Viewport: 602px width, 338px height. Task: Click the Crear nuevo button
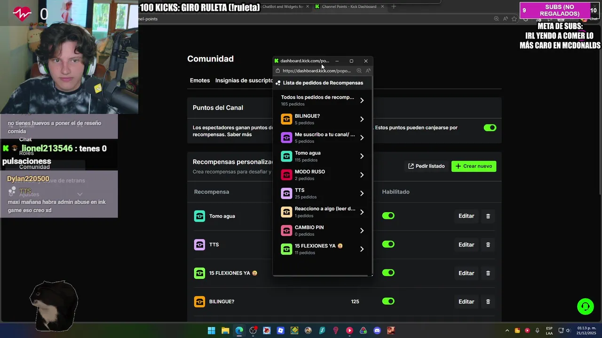click(x=474, y=166)
